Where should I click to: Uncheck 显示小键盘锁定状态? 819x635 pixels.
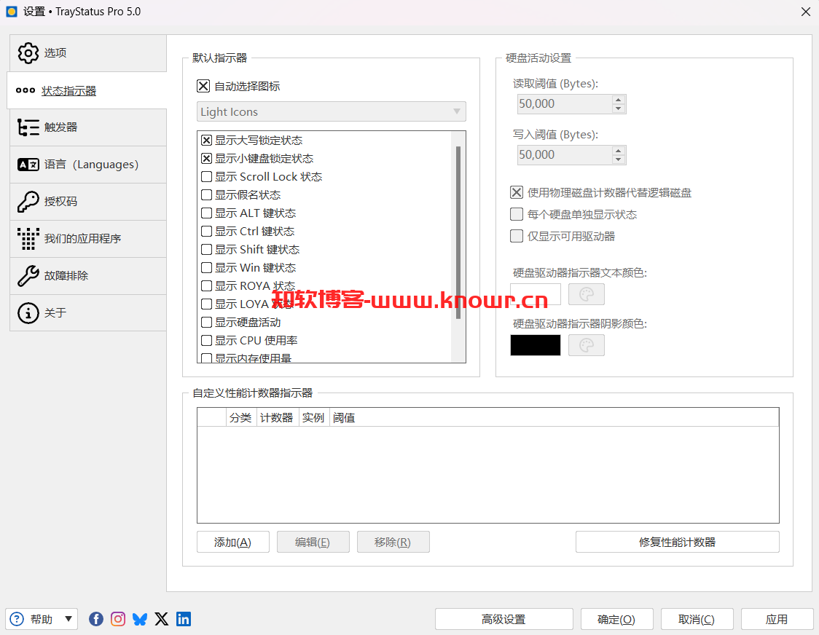[206, 158]
